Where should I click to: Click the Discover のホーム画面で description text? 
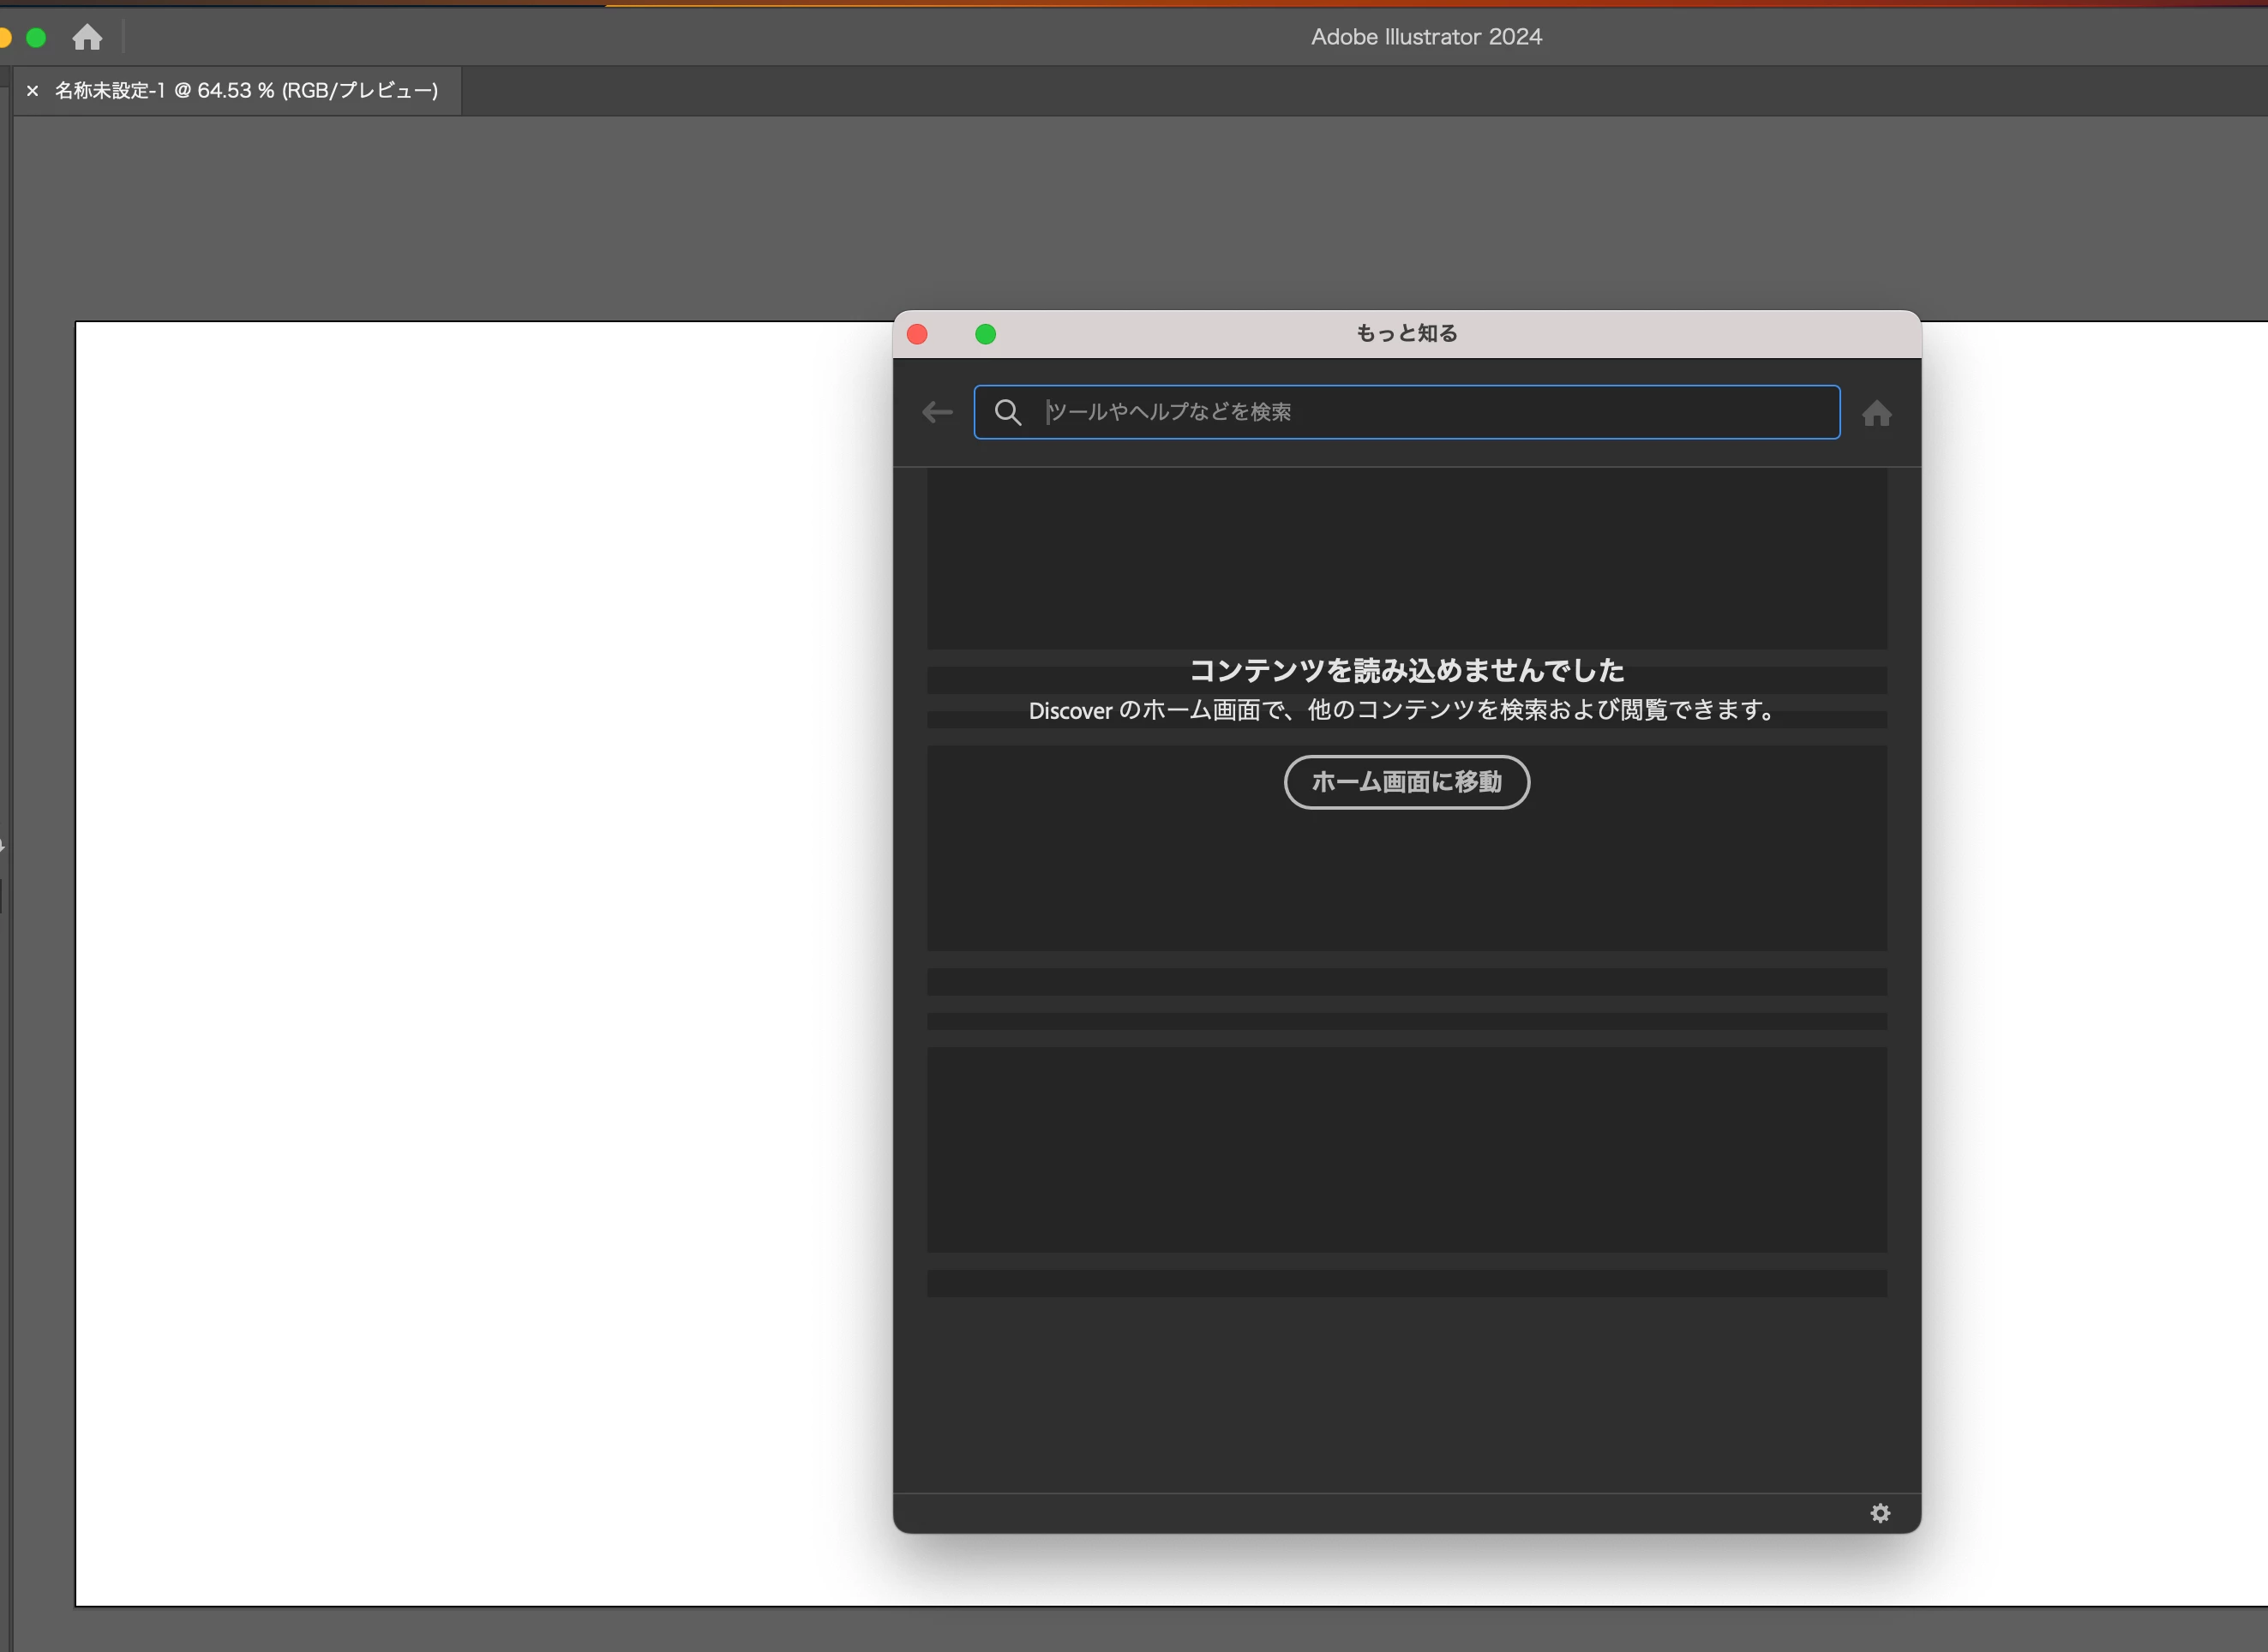coord(1406,710)
